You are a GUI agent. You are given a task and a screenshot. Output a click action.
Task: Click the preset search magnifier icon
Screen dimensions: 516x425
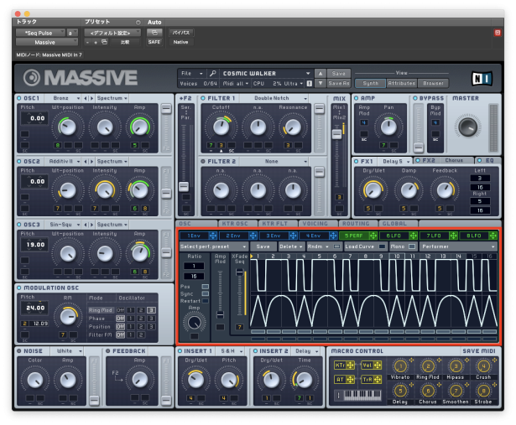tap(214, 74)
